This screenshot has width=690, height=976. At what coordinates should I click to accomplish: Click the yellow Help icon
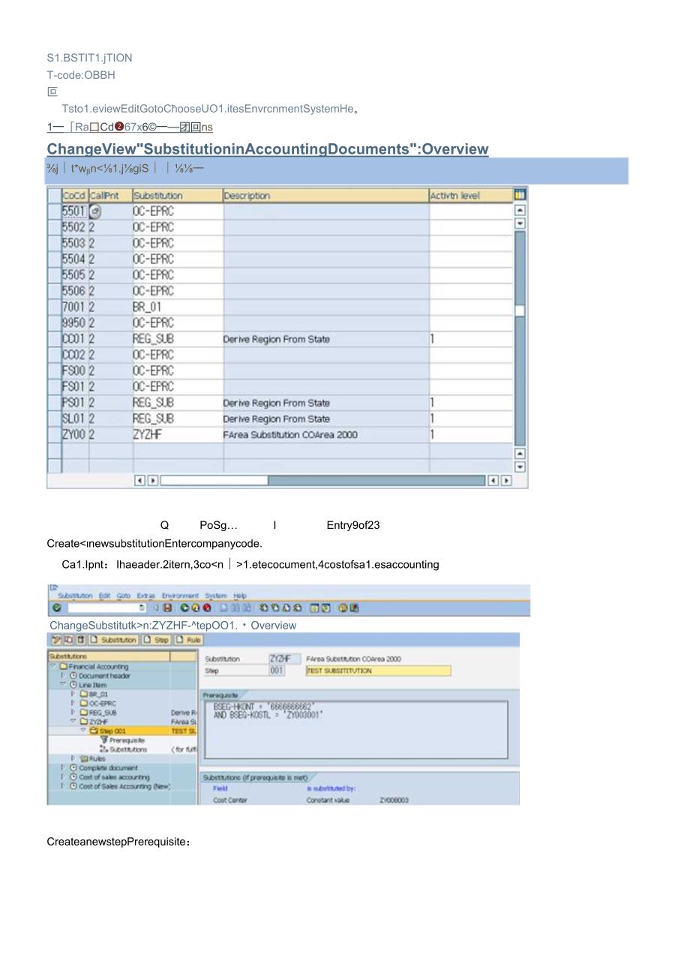[x=343, y=608]
